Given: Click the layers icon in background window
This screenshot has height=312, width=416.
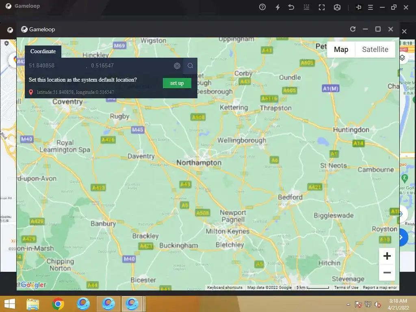Looking at the screenshot, I should 402,58.
